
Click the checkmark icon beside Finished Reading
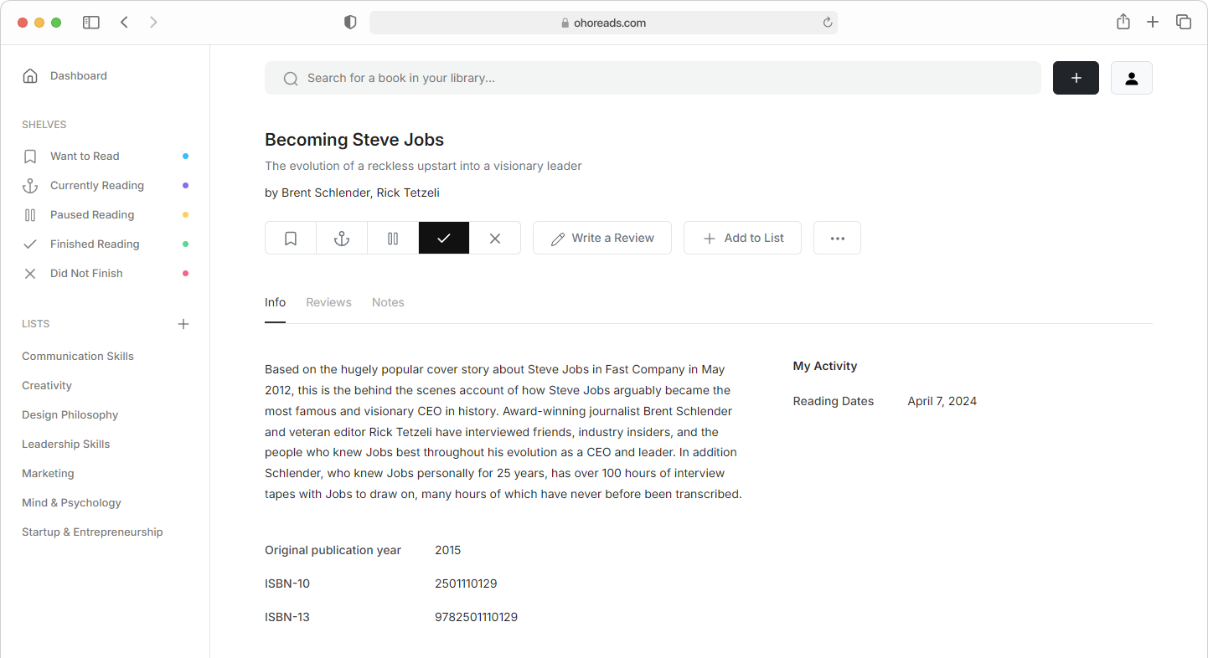(30, 244)
